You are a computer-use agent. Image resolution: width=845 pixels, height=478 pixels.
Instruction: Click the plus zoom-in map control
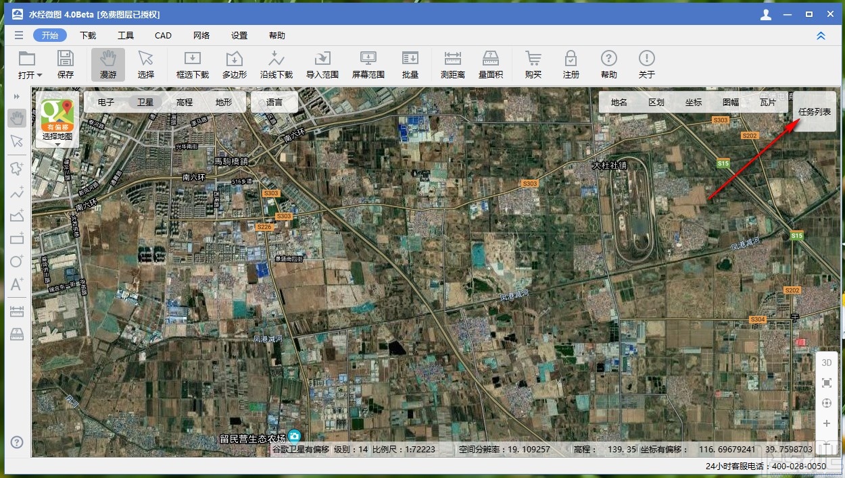click(826, 423)
